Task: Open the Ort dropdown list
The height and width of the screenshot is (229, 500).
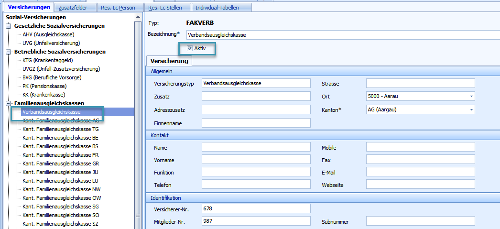Action: pos(471,96)
